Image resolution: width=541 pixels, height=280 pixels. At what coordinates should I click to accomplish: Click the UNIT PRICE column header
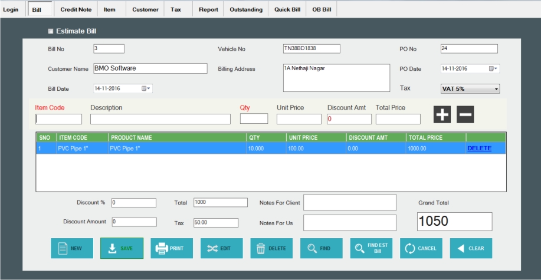(x=316, y=137)
